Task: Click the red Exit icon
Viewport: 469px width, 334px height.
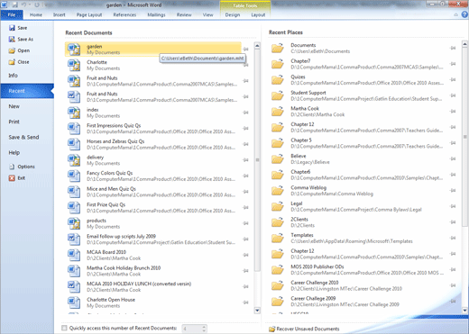Action: coord(12,178)
